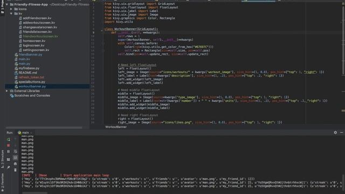Open changeavatarscreen.kv
The image size is (345, 194).
pos(40,27)
